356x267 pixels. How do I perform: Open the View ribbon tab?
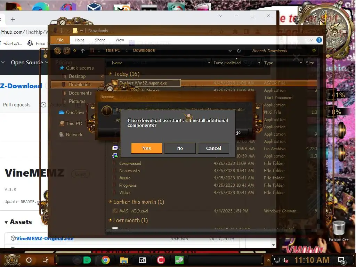pyautogui.click(x=120, y=40)
